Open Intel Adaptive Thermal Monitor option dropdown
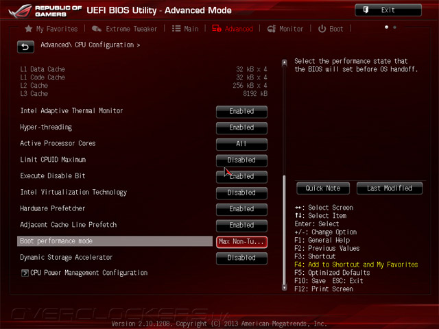Viewport: 439px width, 329px height. [241, 111]
